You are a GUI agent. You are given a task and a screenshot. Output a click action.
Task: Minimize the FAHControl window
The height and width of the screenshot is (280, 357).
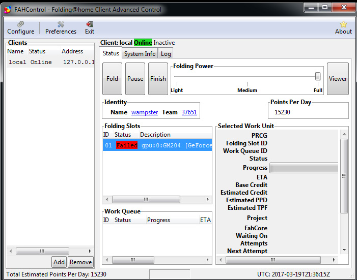[x=311, y=8]
